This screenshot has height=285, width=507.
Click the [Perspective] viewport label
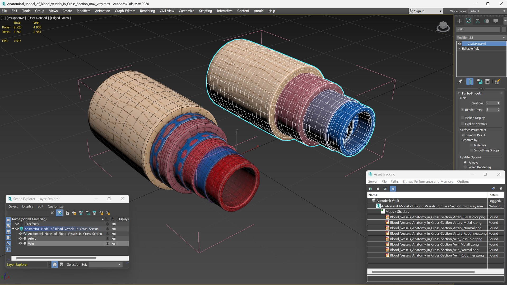coord(16,18)
